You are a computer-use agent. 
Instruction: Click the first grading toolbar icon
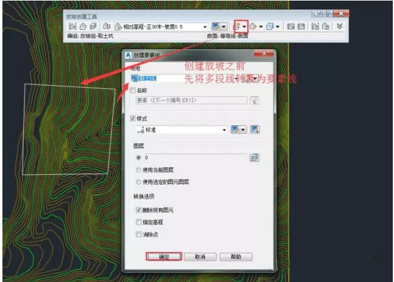point(73,27)
